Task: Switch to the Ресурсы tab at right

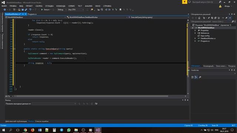Action: coord(232,66)
